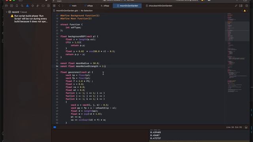Open the Debug navigator icon
The image size is (253, 142).
(38, 6)
